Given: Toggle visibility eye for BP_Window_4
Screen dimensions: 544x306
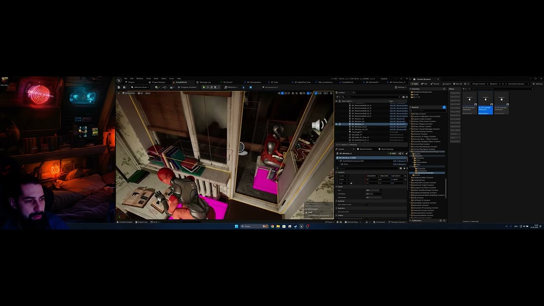Looking at the screenshot, I should 336,124.
